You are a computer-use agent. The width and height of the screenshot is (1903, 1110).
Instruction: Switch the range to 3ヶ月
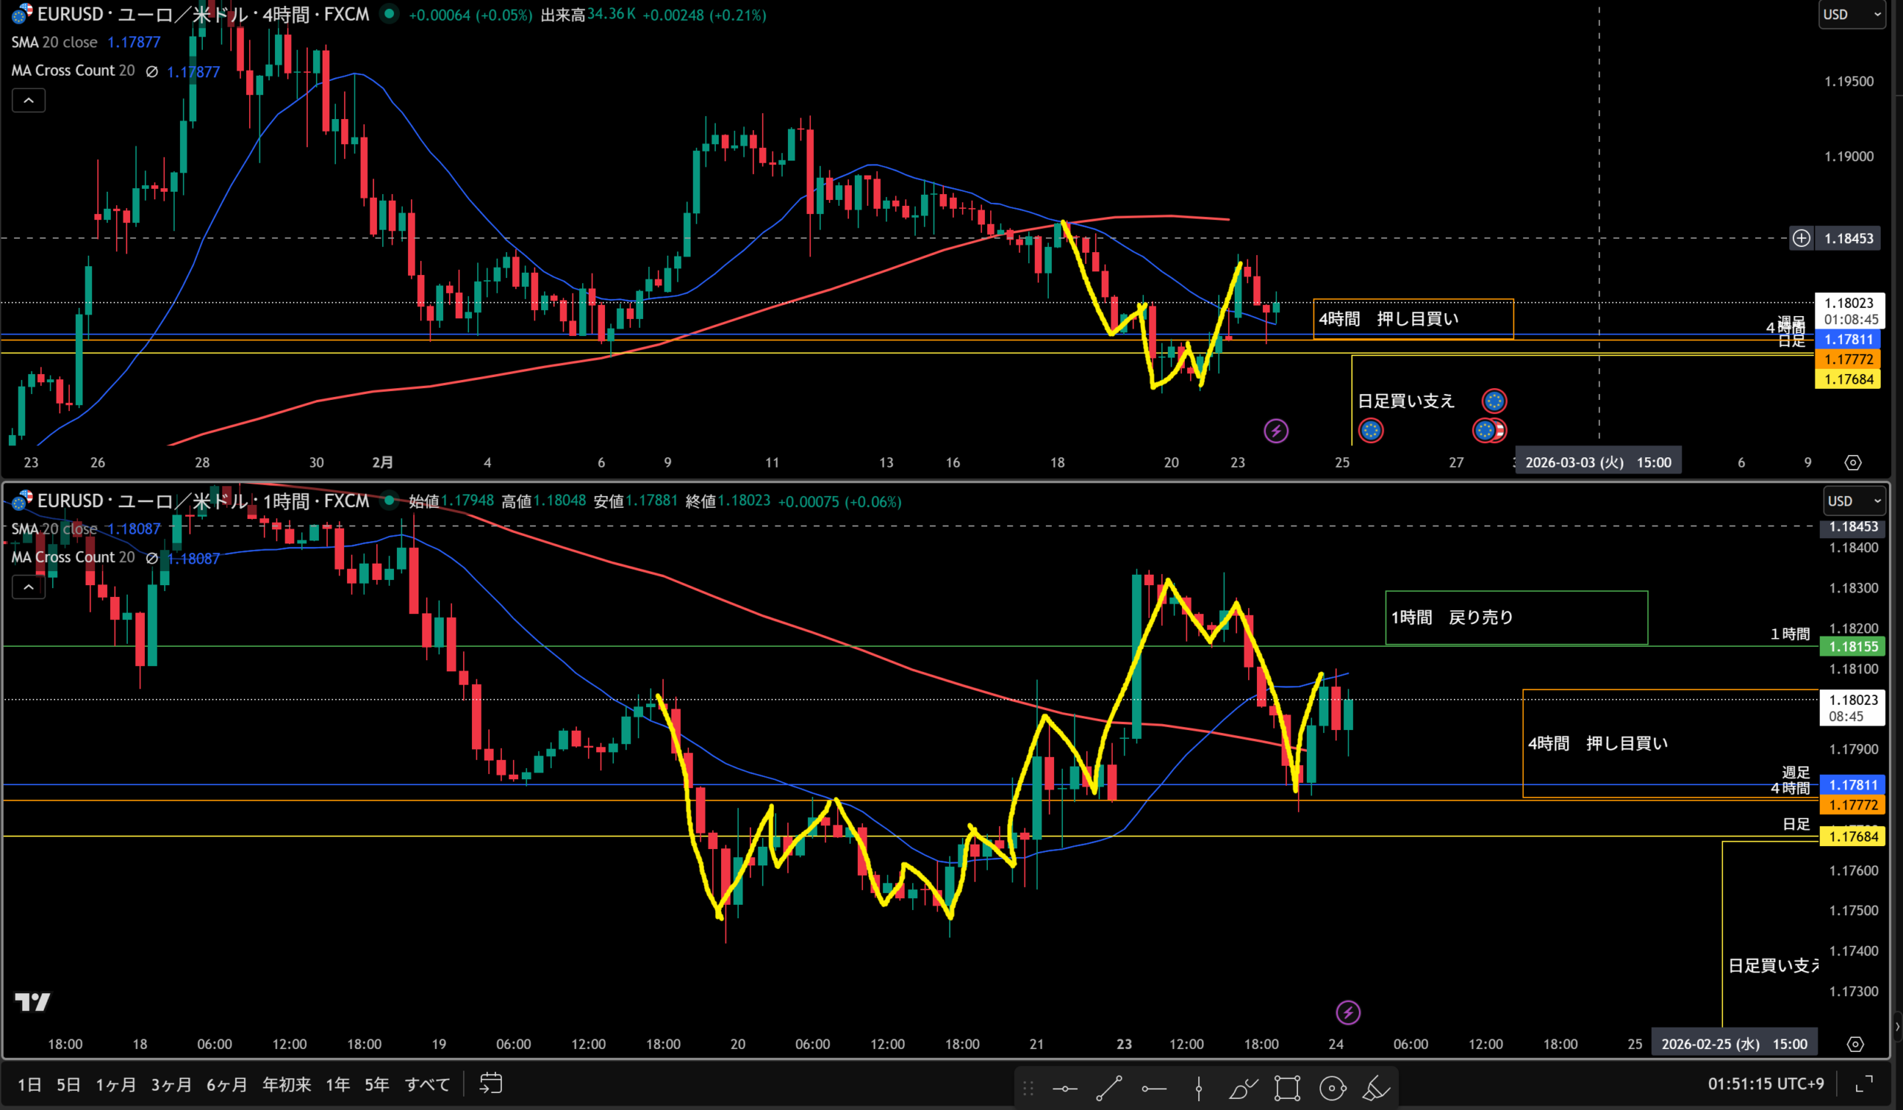coord(172,1084)
